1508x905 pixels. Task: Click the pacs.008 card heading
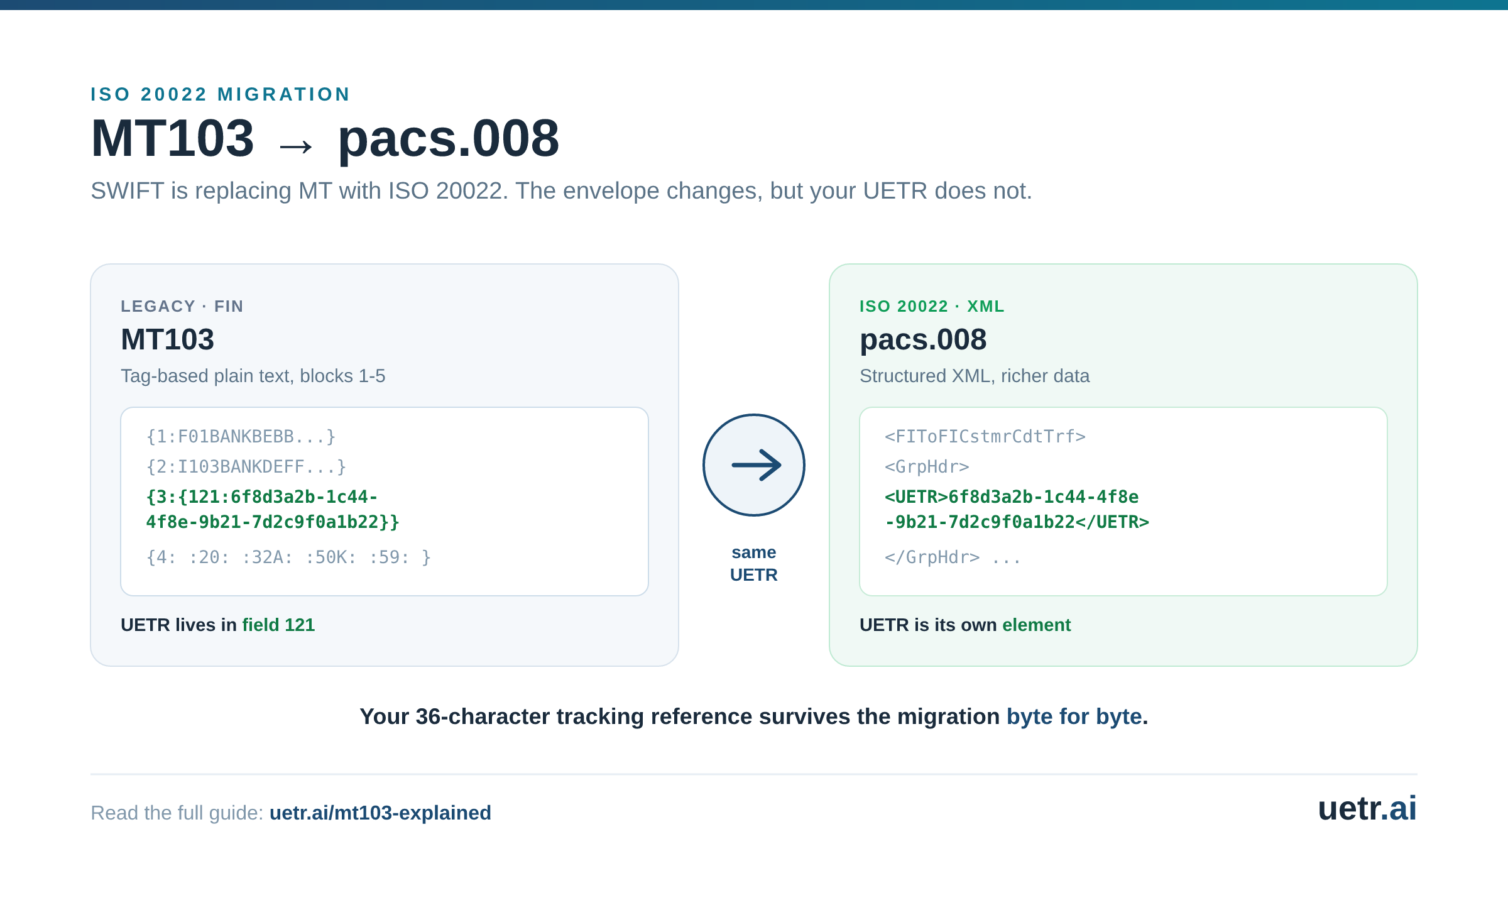[923, 340]
